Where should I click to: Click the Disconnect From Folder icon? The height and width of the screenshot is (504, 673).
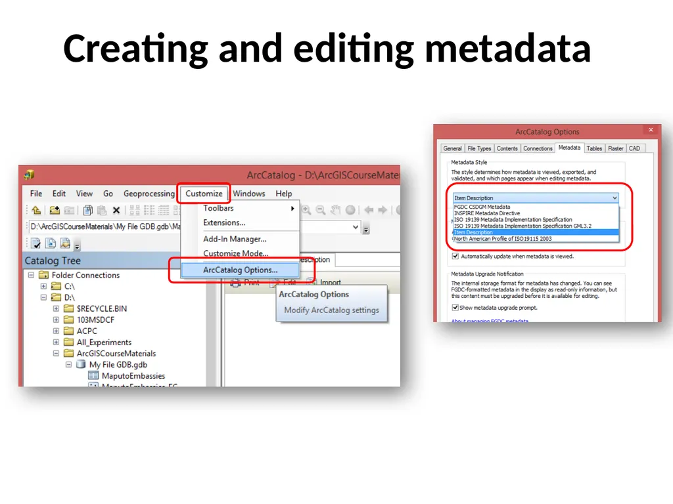[68, 210]
